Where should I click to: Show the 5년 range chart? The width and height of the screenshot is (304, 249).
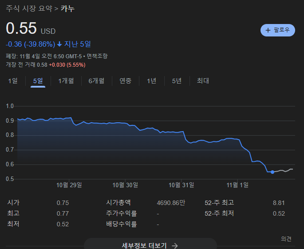(x=177, y=80)
